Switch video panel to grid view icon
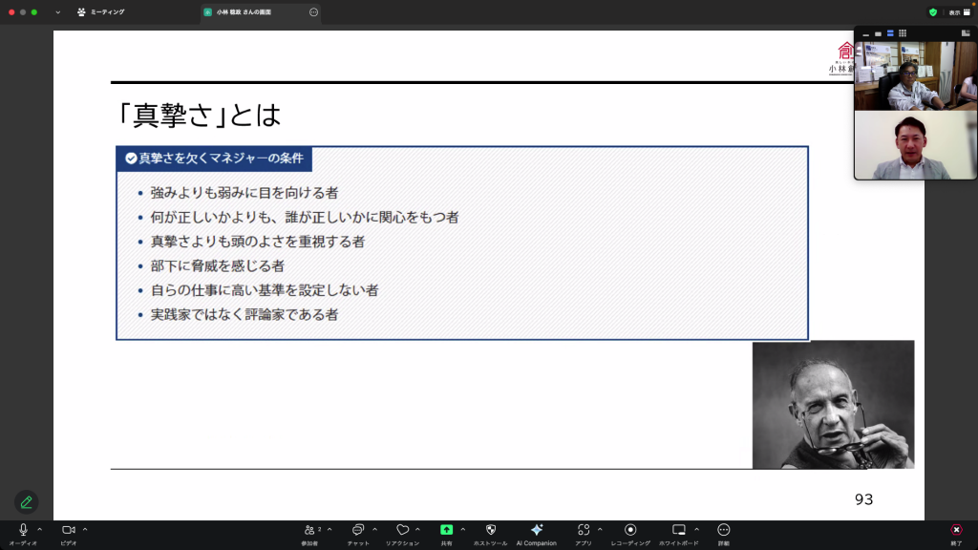This screenshot has height=550, width=978. (x=903, y=33)
